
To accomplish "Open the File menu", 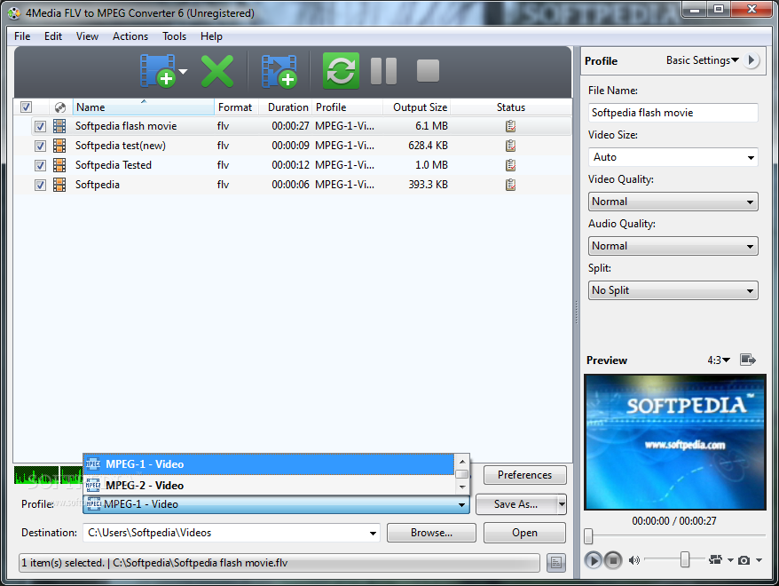I will click(22, 36).
